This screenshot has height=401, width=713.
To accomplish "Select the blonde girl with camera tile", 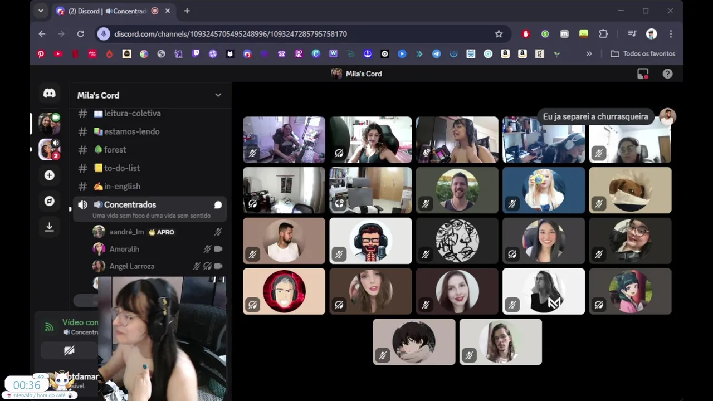I will 544,190.
